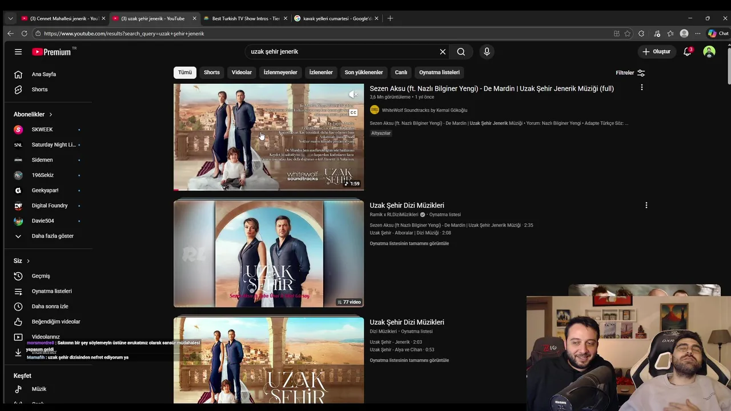The height and width of the screenshot is (411, 731).
Task: Click Uzak Şehir - Alboralar track line
Action: [410, 233]
